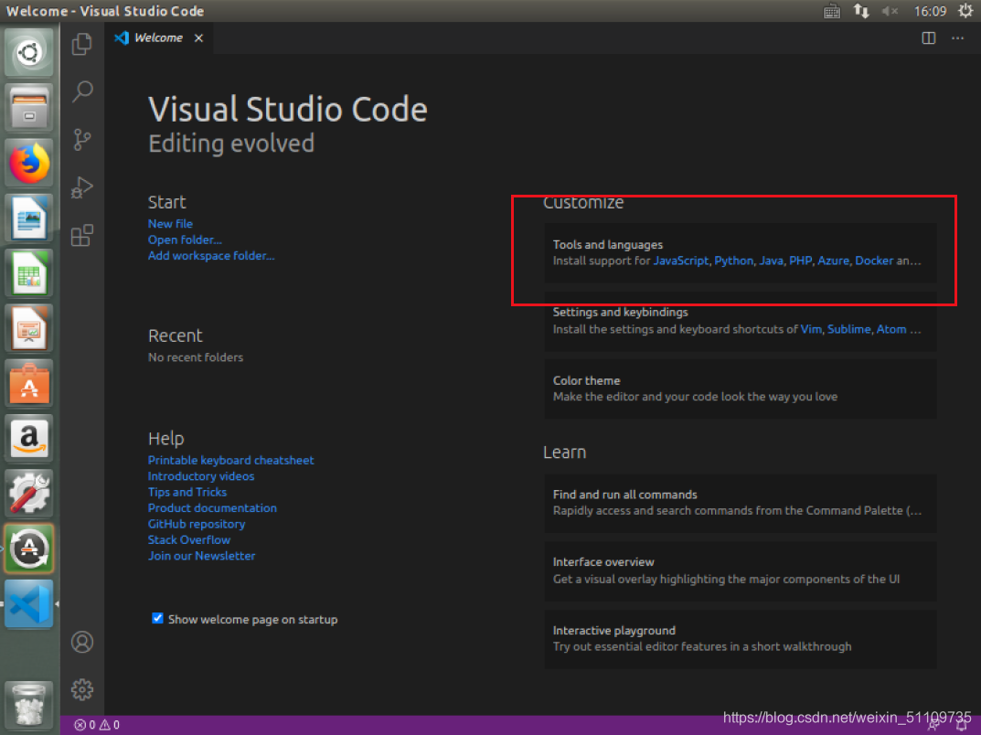Click the errors and warnings status indicator
This screenshot has width=981, height=735.
tap(97, 725)
